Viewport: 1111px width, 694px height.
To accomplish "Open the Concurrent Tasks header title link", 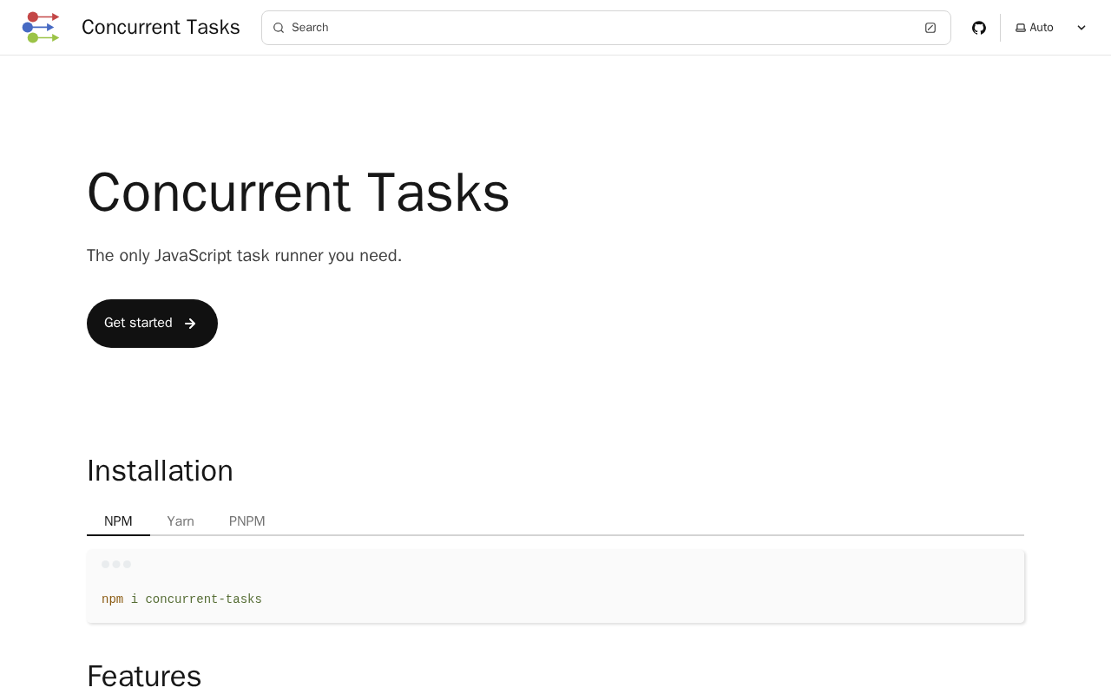I will (161, 27).
